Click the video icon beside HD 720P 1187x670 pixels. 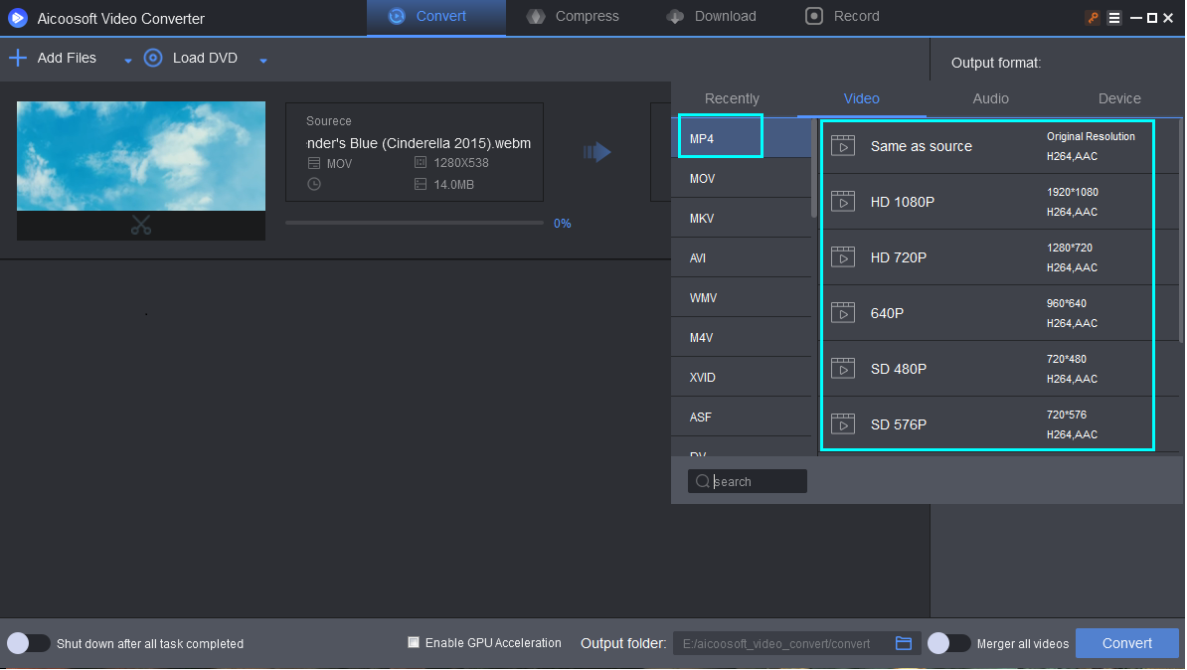point(843,257)
